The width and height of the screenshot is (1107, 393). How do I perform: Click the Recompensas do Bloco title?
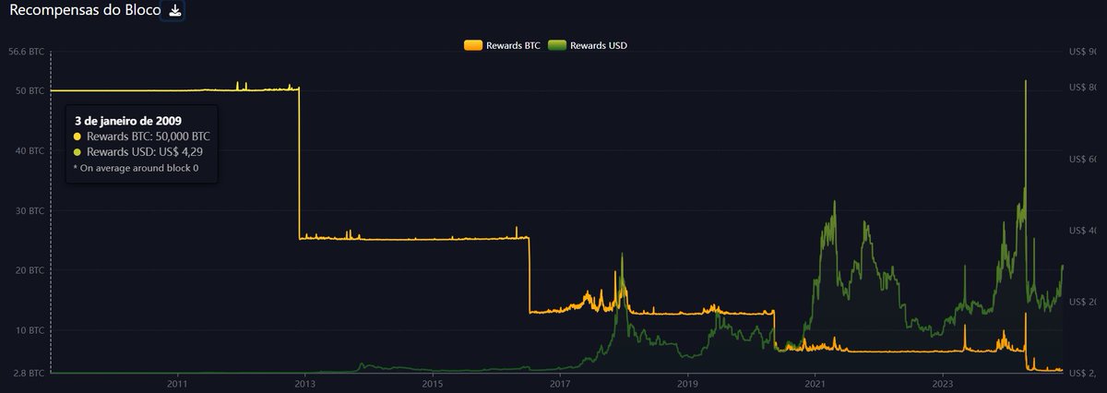click(x=83, y=11)
